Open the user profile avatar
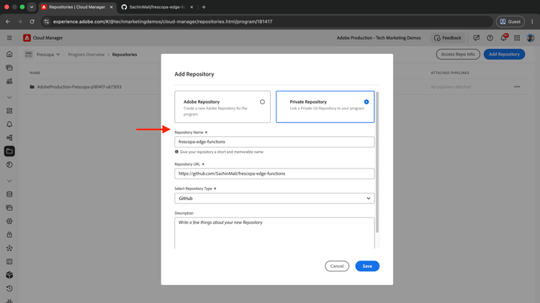 click(531, 38)
